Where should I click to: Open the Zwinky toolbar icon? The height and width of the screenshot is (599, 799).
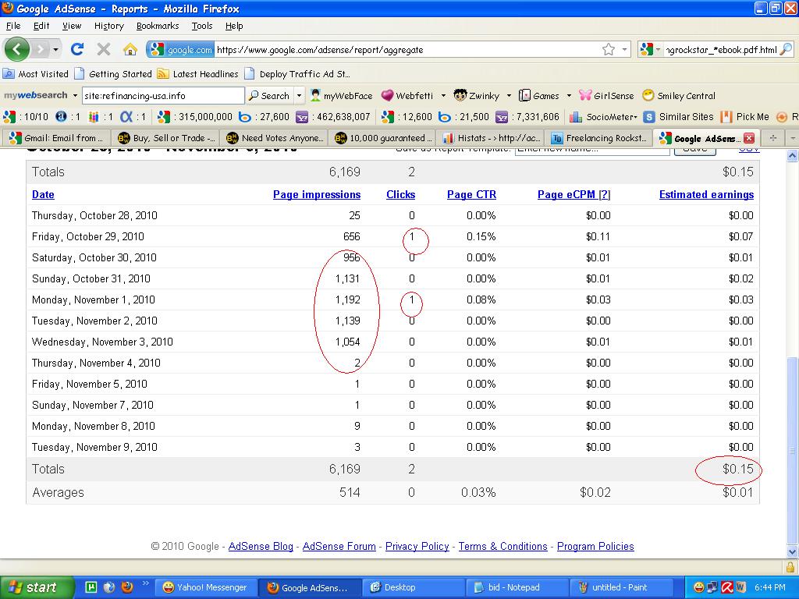[x=460, y=95]
